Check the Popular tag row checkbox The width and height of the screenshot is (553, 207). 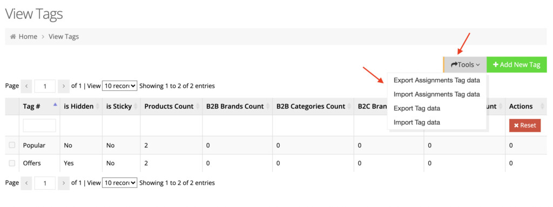click(x=12, y=145)
